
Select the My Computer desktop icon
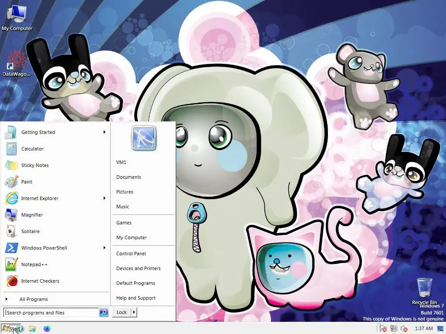click(x=17, y=18)
